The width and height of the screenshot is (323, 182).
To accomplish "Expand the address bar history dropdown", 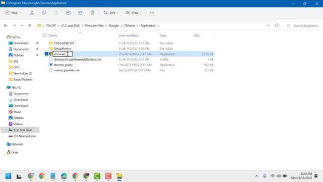I will click(268, 25).
